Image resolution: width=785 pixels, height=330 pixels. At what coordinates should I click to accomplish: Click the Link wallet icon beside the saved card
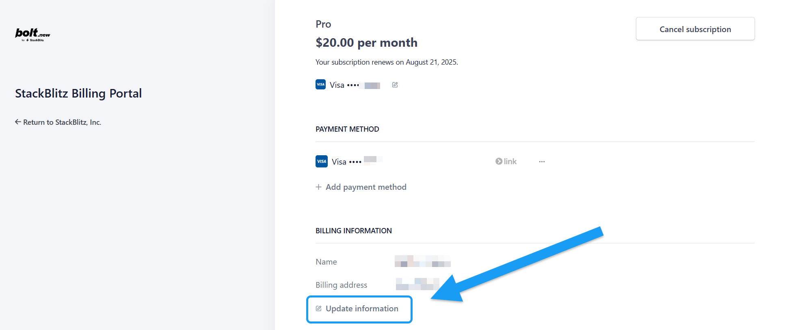coord(499,161)
